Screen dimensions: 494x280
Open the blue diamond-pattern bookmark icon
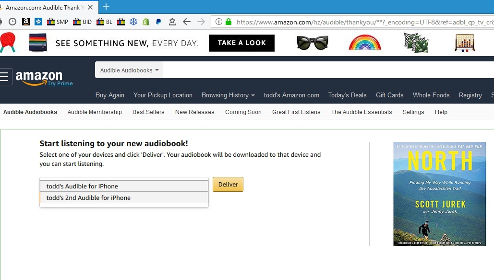[38, 22]
